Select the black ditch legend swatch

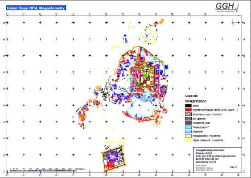(x=188, y=106)
